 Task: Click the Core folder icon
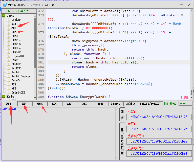4,16
